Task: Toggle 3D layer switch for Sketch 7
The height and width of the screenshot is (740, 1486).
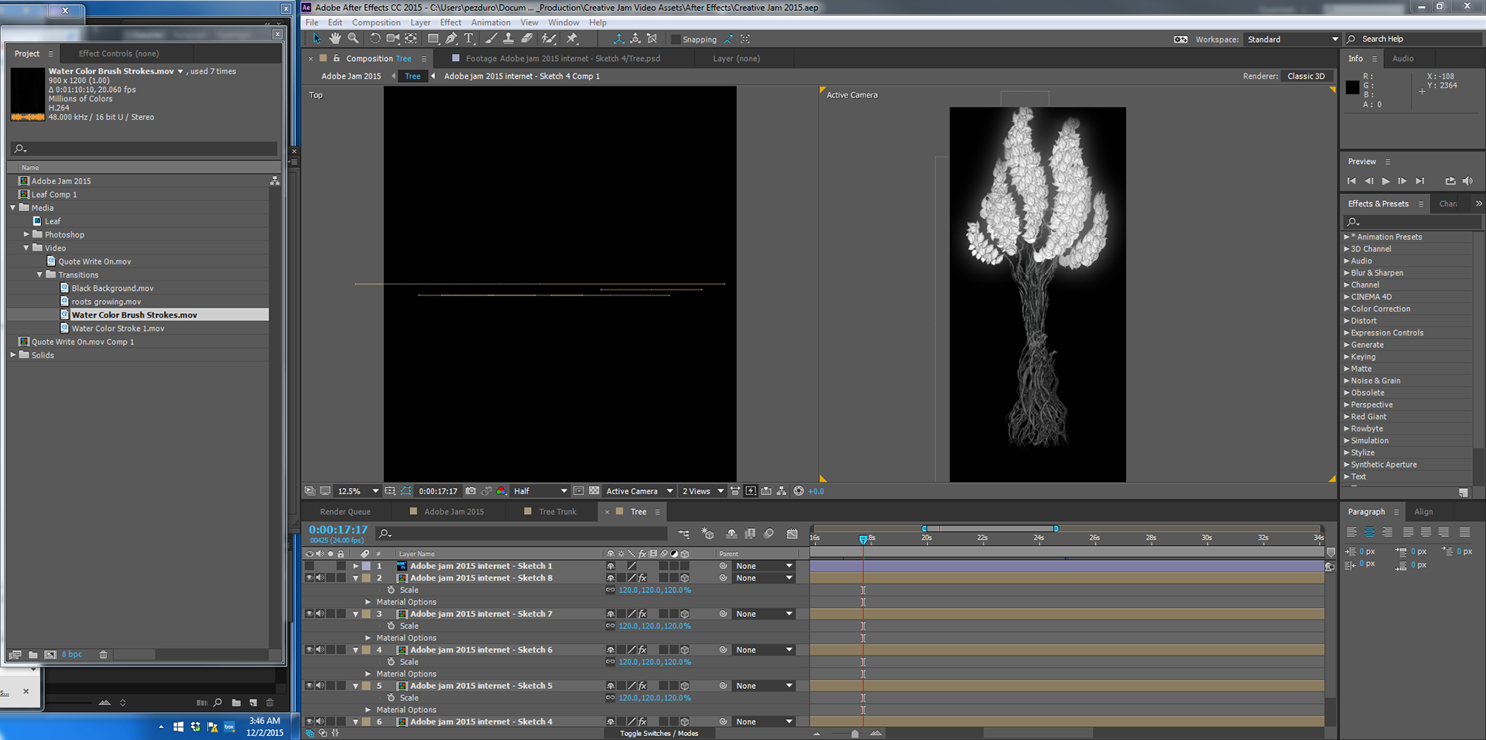Action: (684, 614)
